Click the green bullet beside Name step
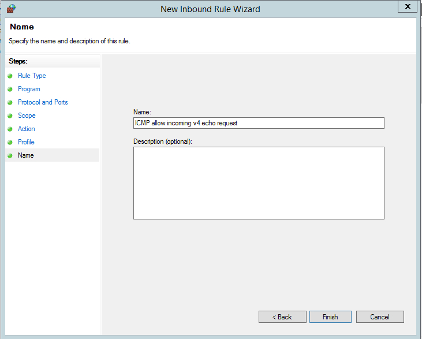Image resolution: width=422 pixels, height=339 pixels. 10,155
